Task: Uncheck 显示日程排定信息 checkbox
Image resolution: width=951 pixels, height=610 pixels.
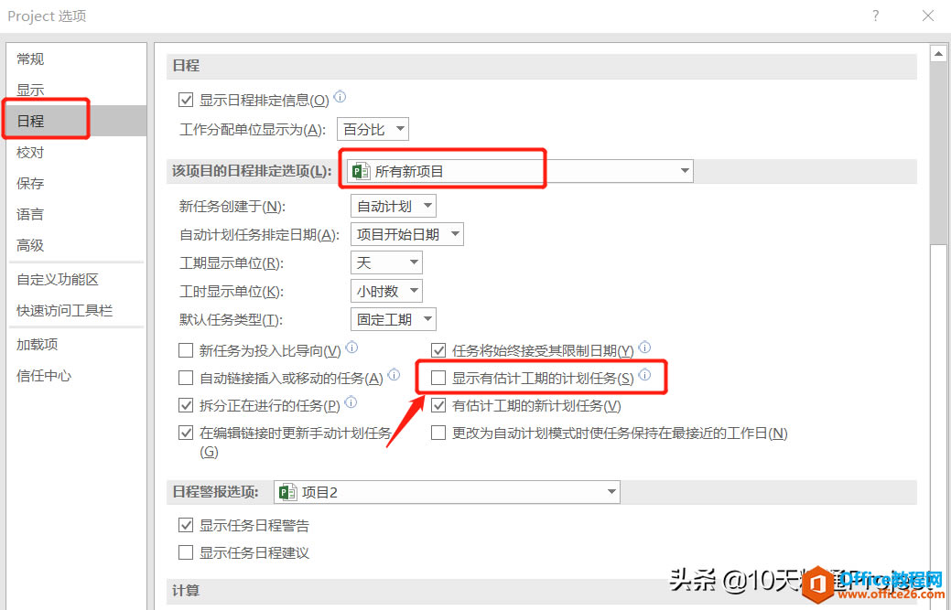Action: click(x=186, y=100)
